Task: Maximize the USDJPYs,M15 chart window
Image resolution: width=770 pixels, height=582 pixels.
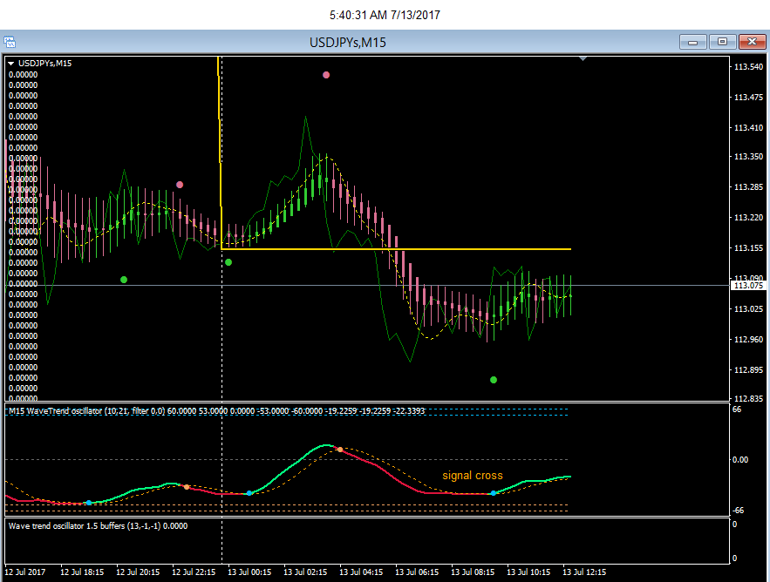Action: [722, 42]
